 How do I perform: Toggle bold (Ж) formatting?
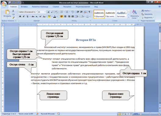pyautogui.click(x=20, y=16)
